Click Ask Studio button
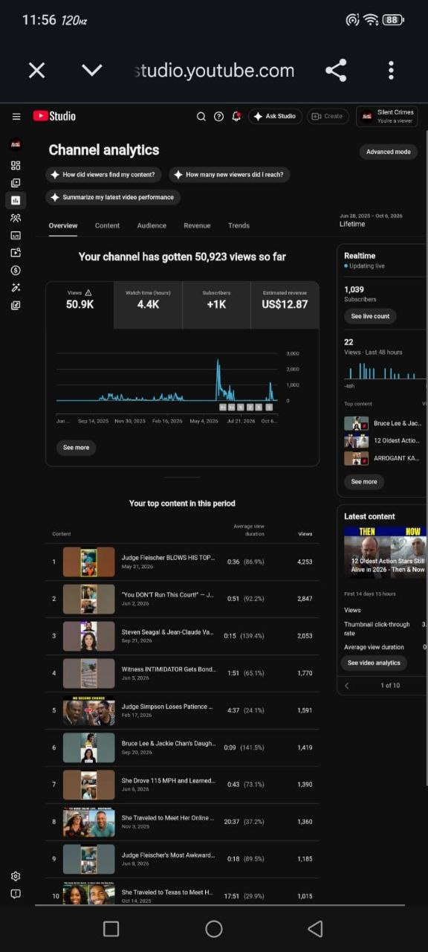This screenshot has width=428, height=952. tap(274, 116)
